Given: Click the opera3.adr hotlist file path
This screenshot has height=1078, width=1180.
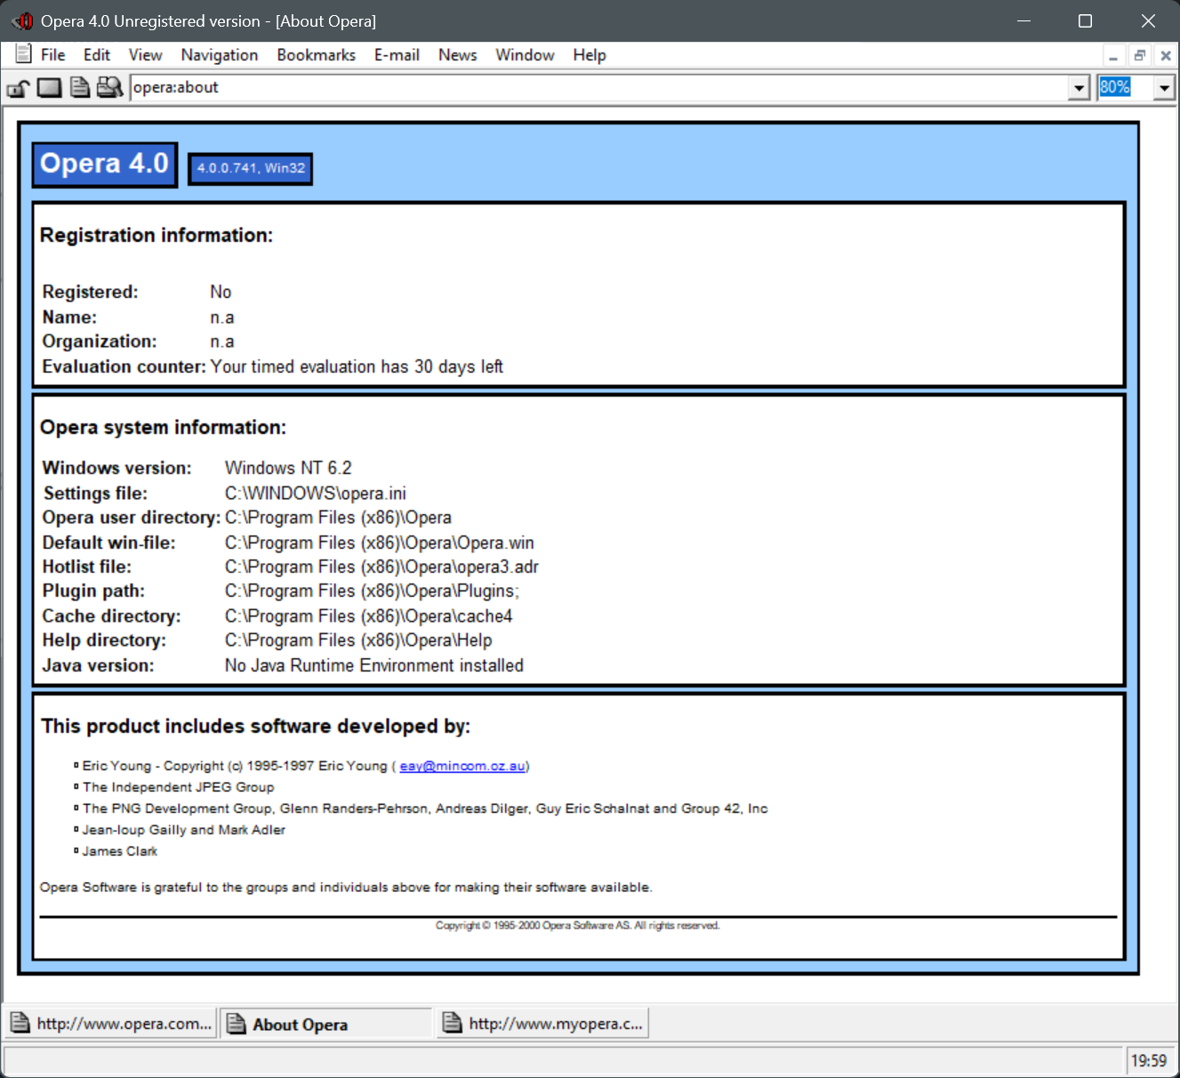Looking at the screenshot, I should tap(381, 567).
